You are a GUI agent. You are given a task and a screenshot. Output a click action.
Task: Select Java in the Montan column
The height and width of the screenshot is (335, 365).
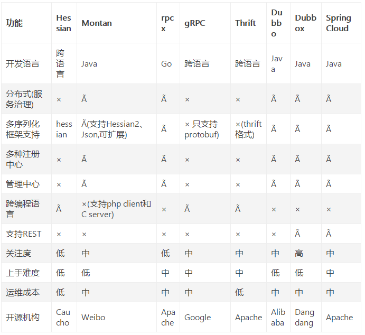(89, 63)
